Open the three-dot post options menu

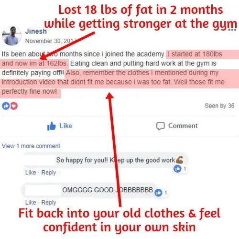point(232,30)
